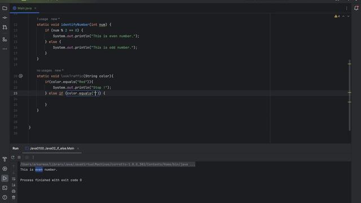The image size is (361, 203).
Task: Click the highlighted word 'even' in console
Action: (x=39, y=170)
